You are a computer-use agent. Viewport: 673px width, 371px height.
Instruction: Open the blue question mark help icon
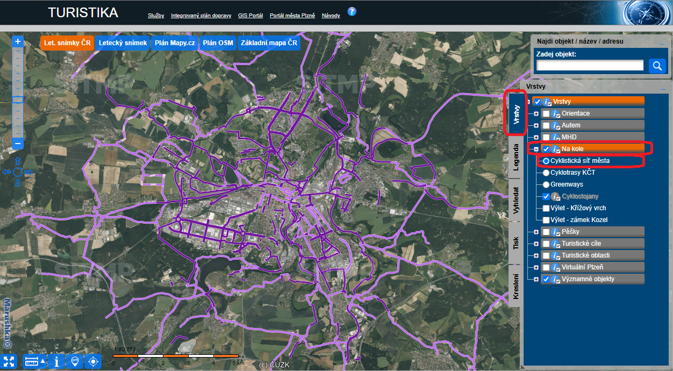352,11
